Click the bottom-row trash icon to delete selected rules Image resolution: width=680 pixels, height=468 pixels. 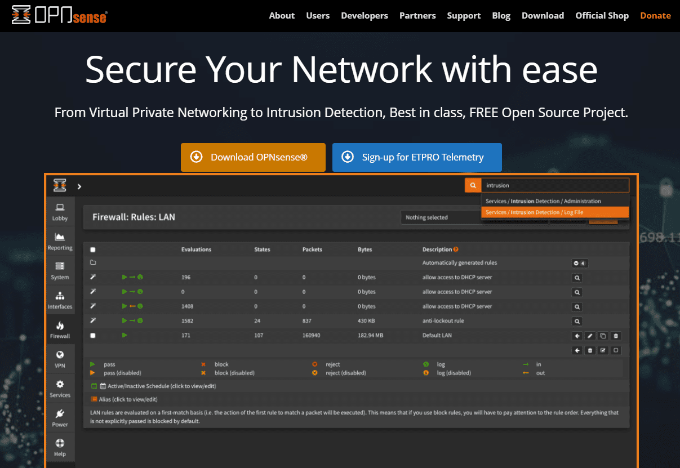click(x=590, y=350)
